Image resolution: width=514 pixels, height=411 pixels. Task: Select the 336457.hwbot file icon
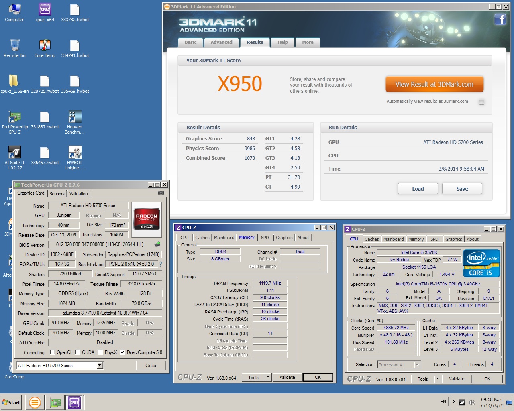click(x=45, y=155)
